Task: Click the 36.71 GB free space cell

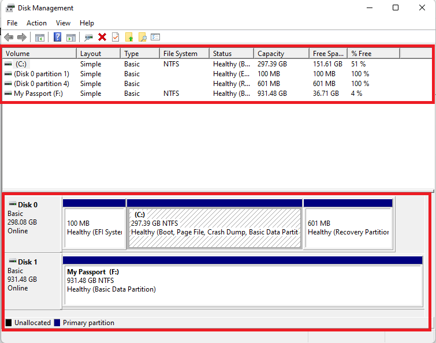Action: [x=326, y=94]
